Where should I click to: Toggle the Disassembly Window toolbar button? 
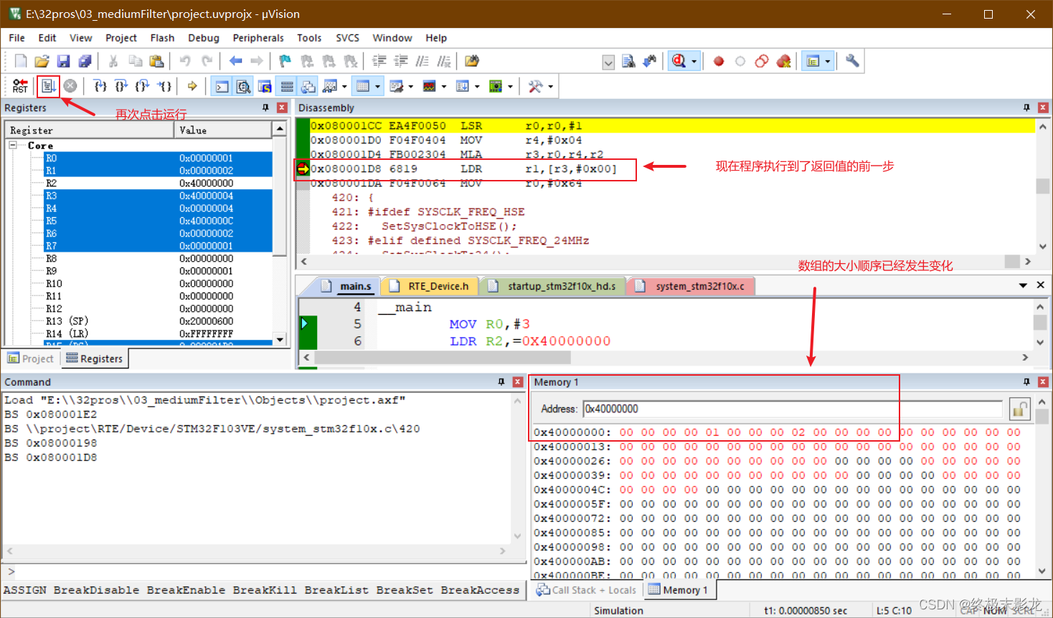pos(244,87)
